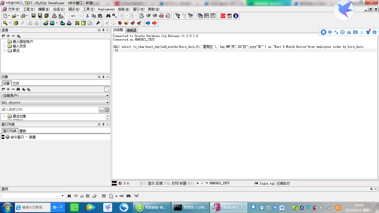Open the 会话 menu
The image size is (379, 213).
coord(59,9)
